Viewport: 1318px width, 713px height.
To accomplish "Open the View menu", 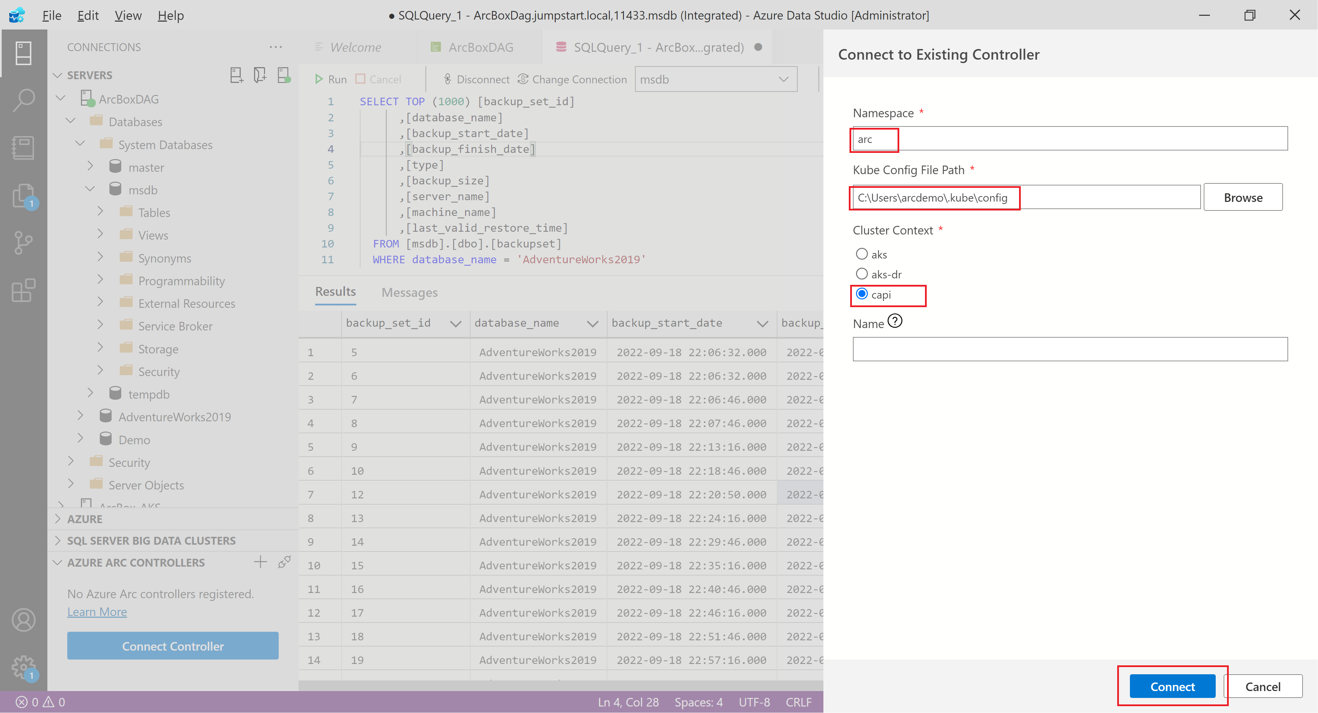I will click(x=127, y=15).
